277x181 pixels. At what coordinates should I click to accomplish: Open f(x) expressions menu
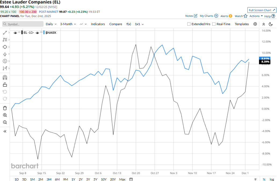(x=129, y=24)
